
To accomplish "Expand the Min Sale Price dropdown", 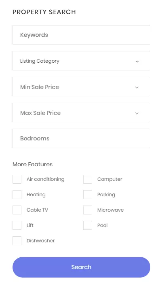I will 81,87.
